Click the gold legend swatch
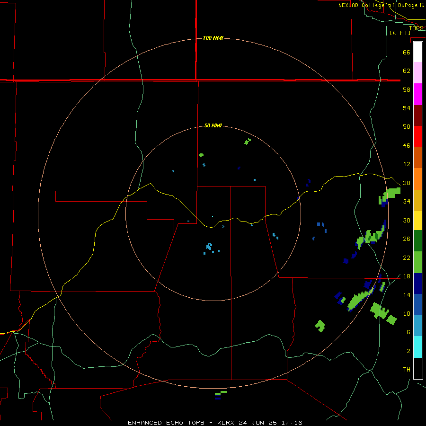This screenshot has height=426, width=426. coord(418,200)
